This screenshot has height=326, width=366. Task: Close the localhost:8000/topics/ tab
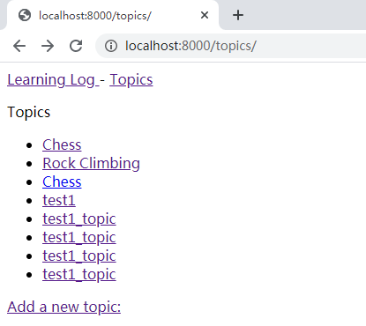pos(205,15)
